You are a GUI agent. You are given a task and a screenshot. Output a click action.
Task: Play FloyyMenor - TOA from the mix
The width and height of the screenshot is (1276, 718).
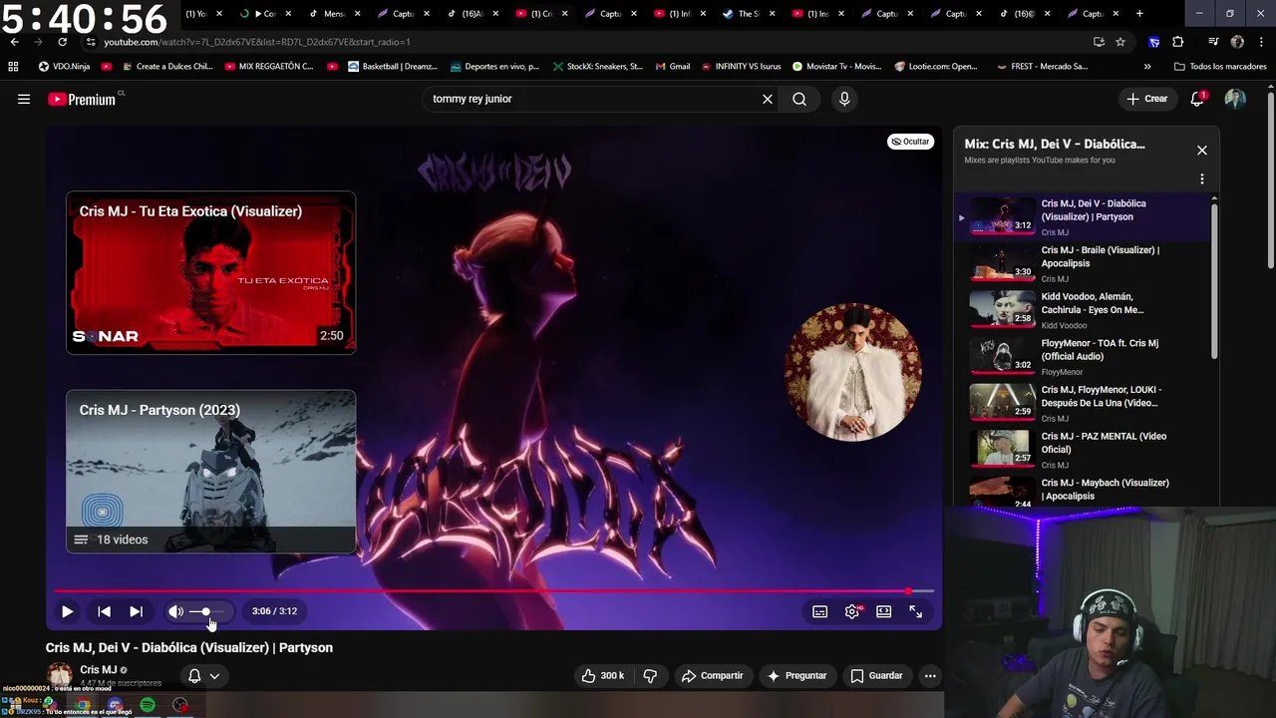coord(1087,356)
